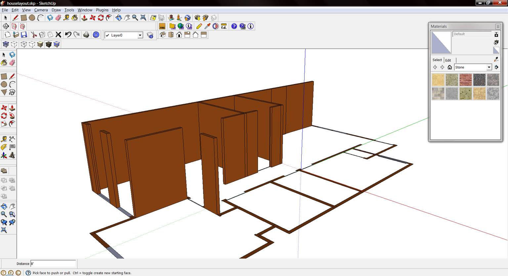The height and width of the screenshot is (276, 508).
Task: Open the Materials Details arrow menu
Action: point(496,67)
